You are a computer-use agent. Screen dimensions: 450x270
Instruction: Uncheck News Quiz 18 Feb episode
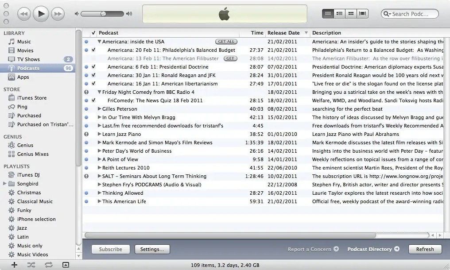click(93, 100)
